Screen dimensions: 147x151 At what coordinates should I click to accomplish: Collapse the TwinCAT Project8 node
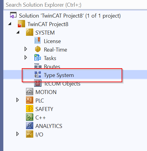tap(10, 24)
